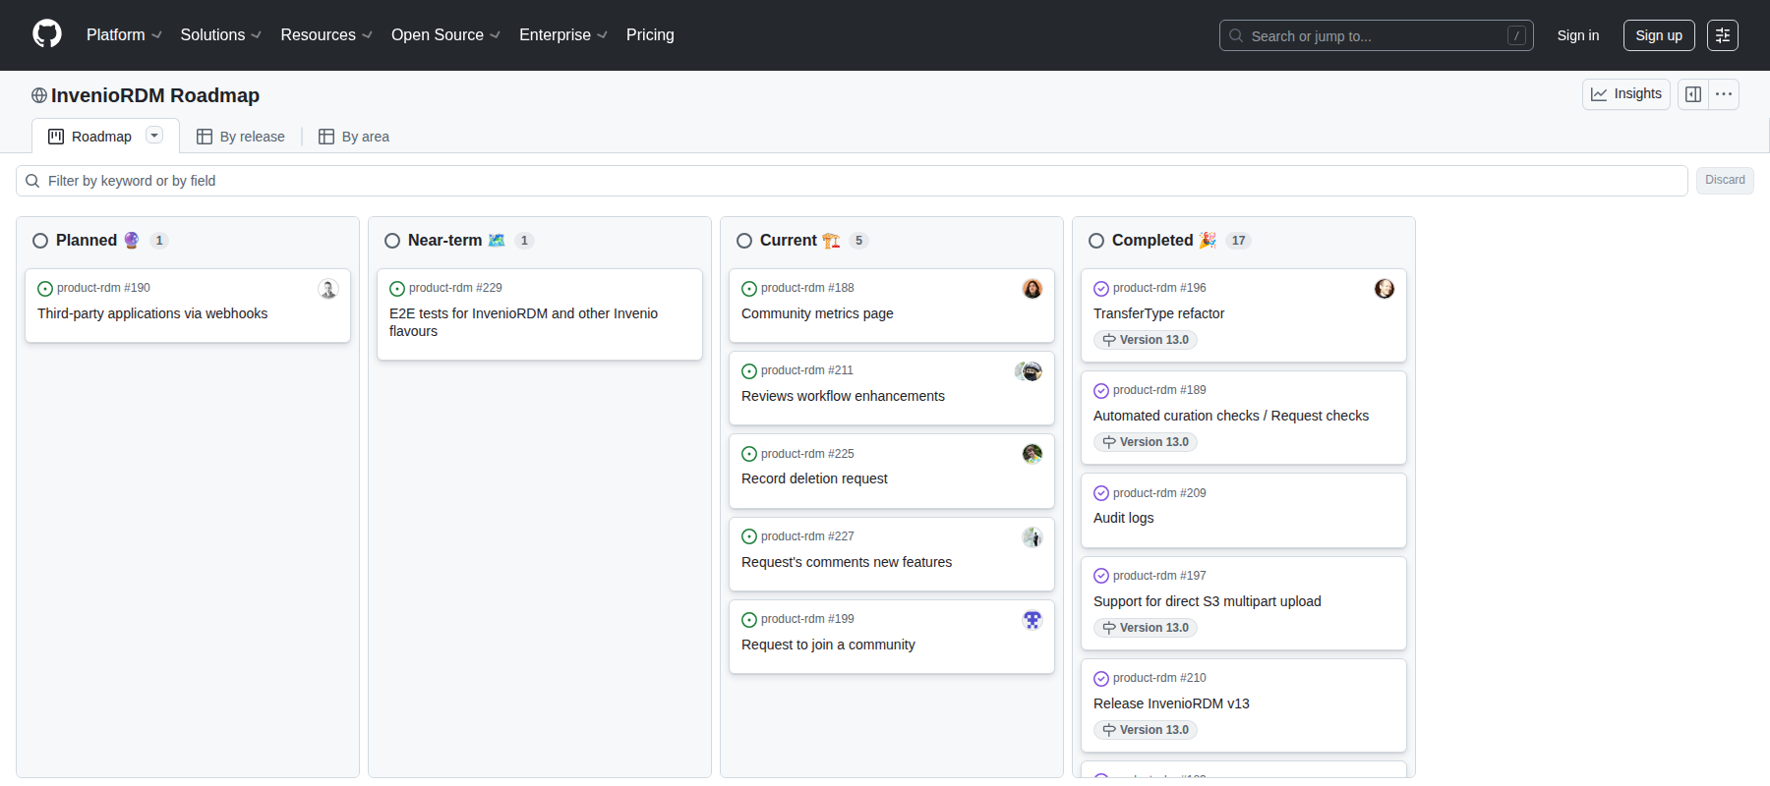Open Record deletion request issue
Image resolution: width=1770 pixels, height=786 pixels.
(x=814, y=478)
